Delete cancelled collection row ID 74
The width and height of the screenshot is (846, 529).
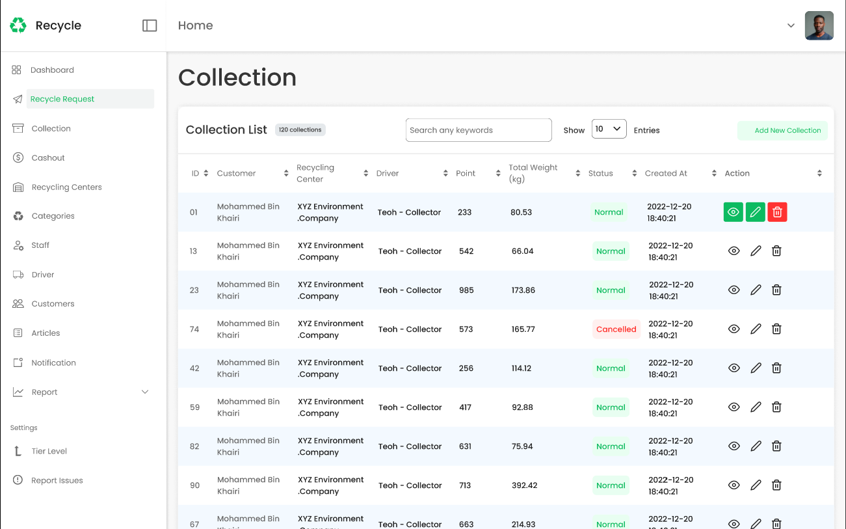tap(776, 329)
